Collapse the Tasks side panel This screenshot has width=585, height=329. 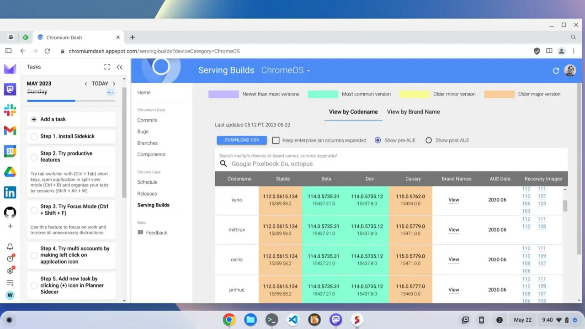[119, 67]
